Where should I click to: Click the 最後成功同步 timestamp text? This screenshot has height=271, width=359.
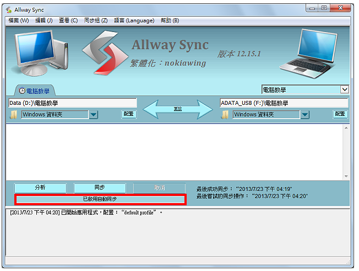tap(244, 189)
